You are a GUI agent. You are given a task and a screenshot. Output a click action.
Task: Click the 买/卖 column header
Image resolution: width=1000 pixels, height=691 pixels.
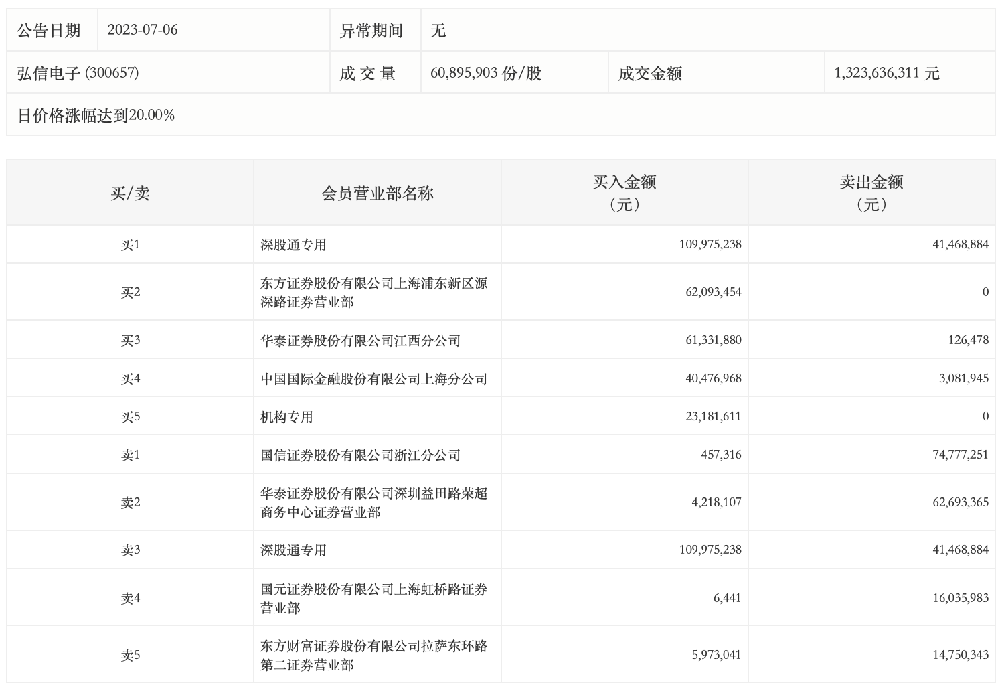point(130,194)
